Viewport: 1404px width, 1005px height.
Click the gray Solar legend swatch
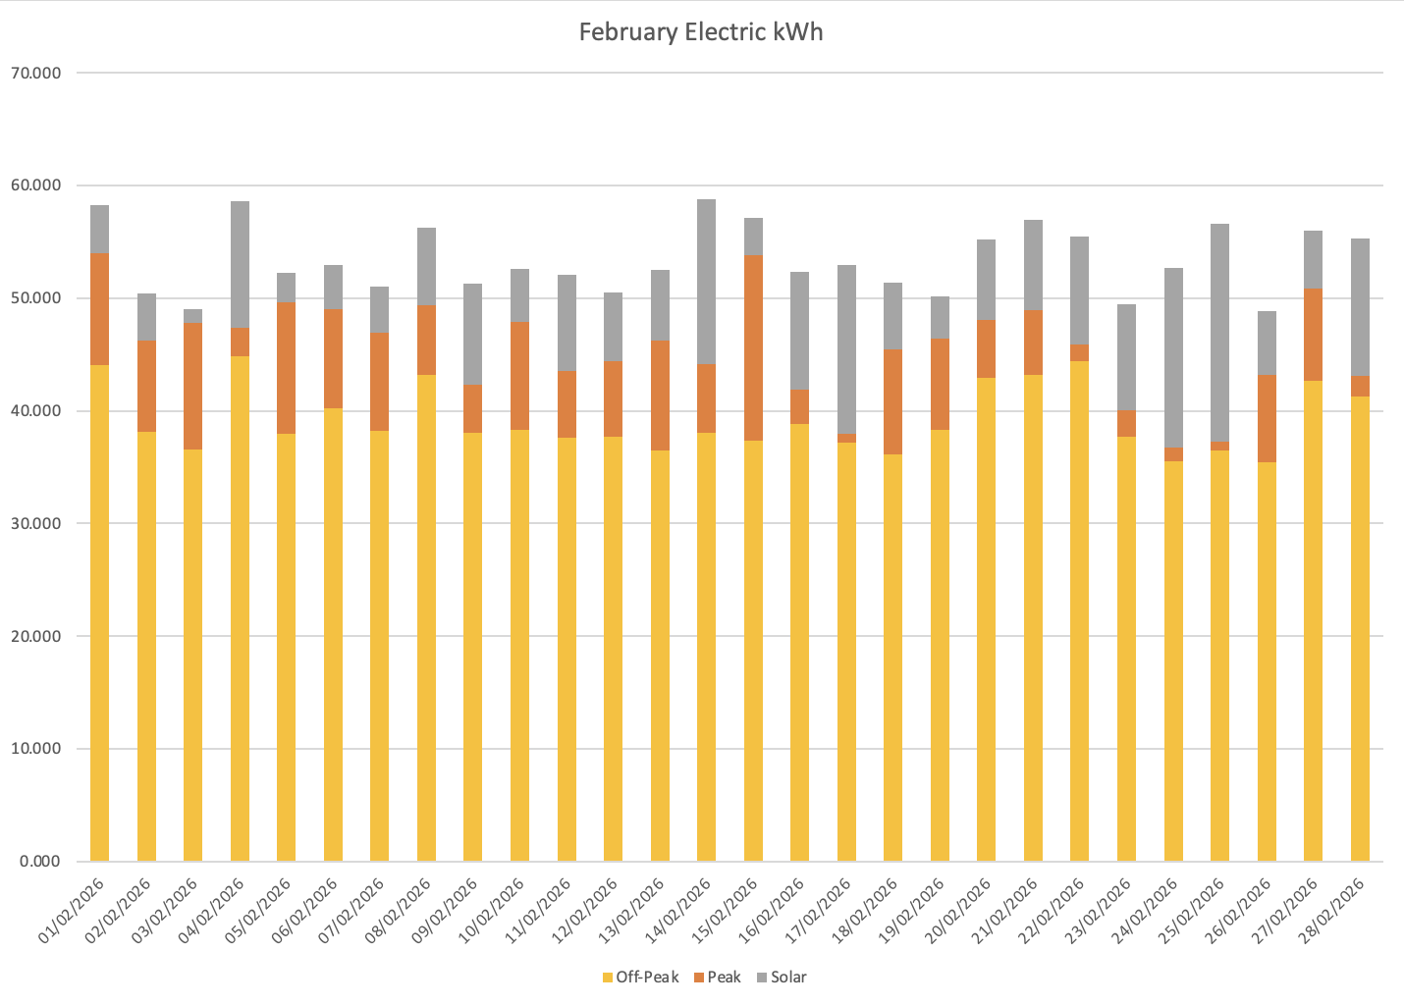pyautogui.click(x=762, y=978)
